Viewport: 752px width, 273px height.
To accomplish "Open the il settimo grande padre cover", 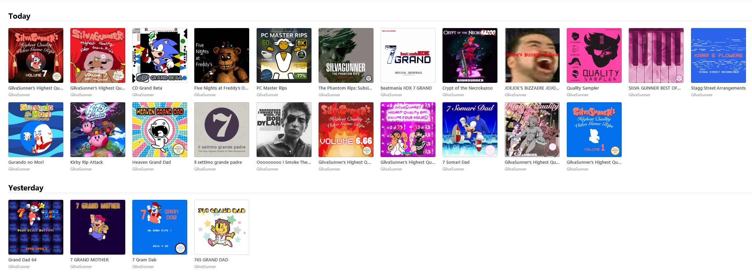I will coord(222,130).
